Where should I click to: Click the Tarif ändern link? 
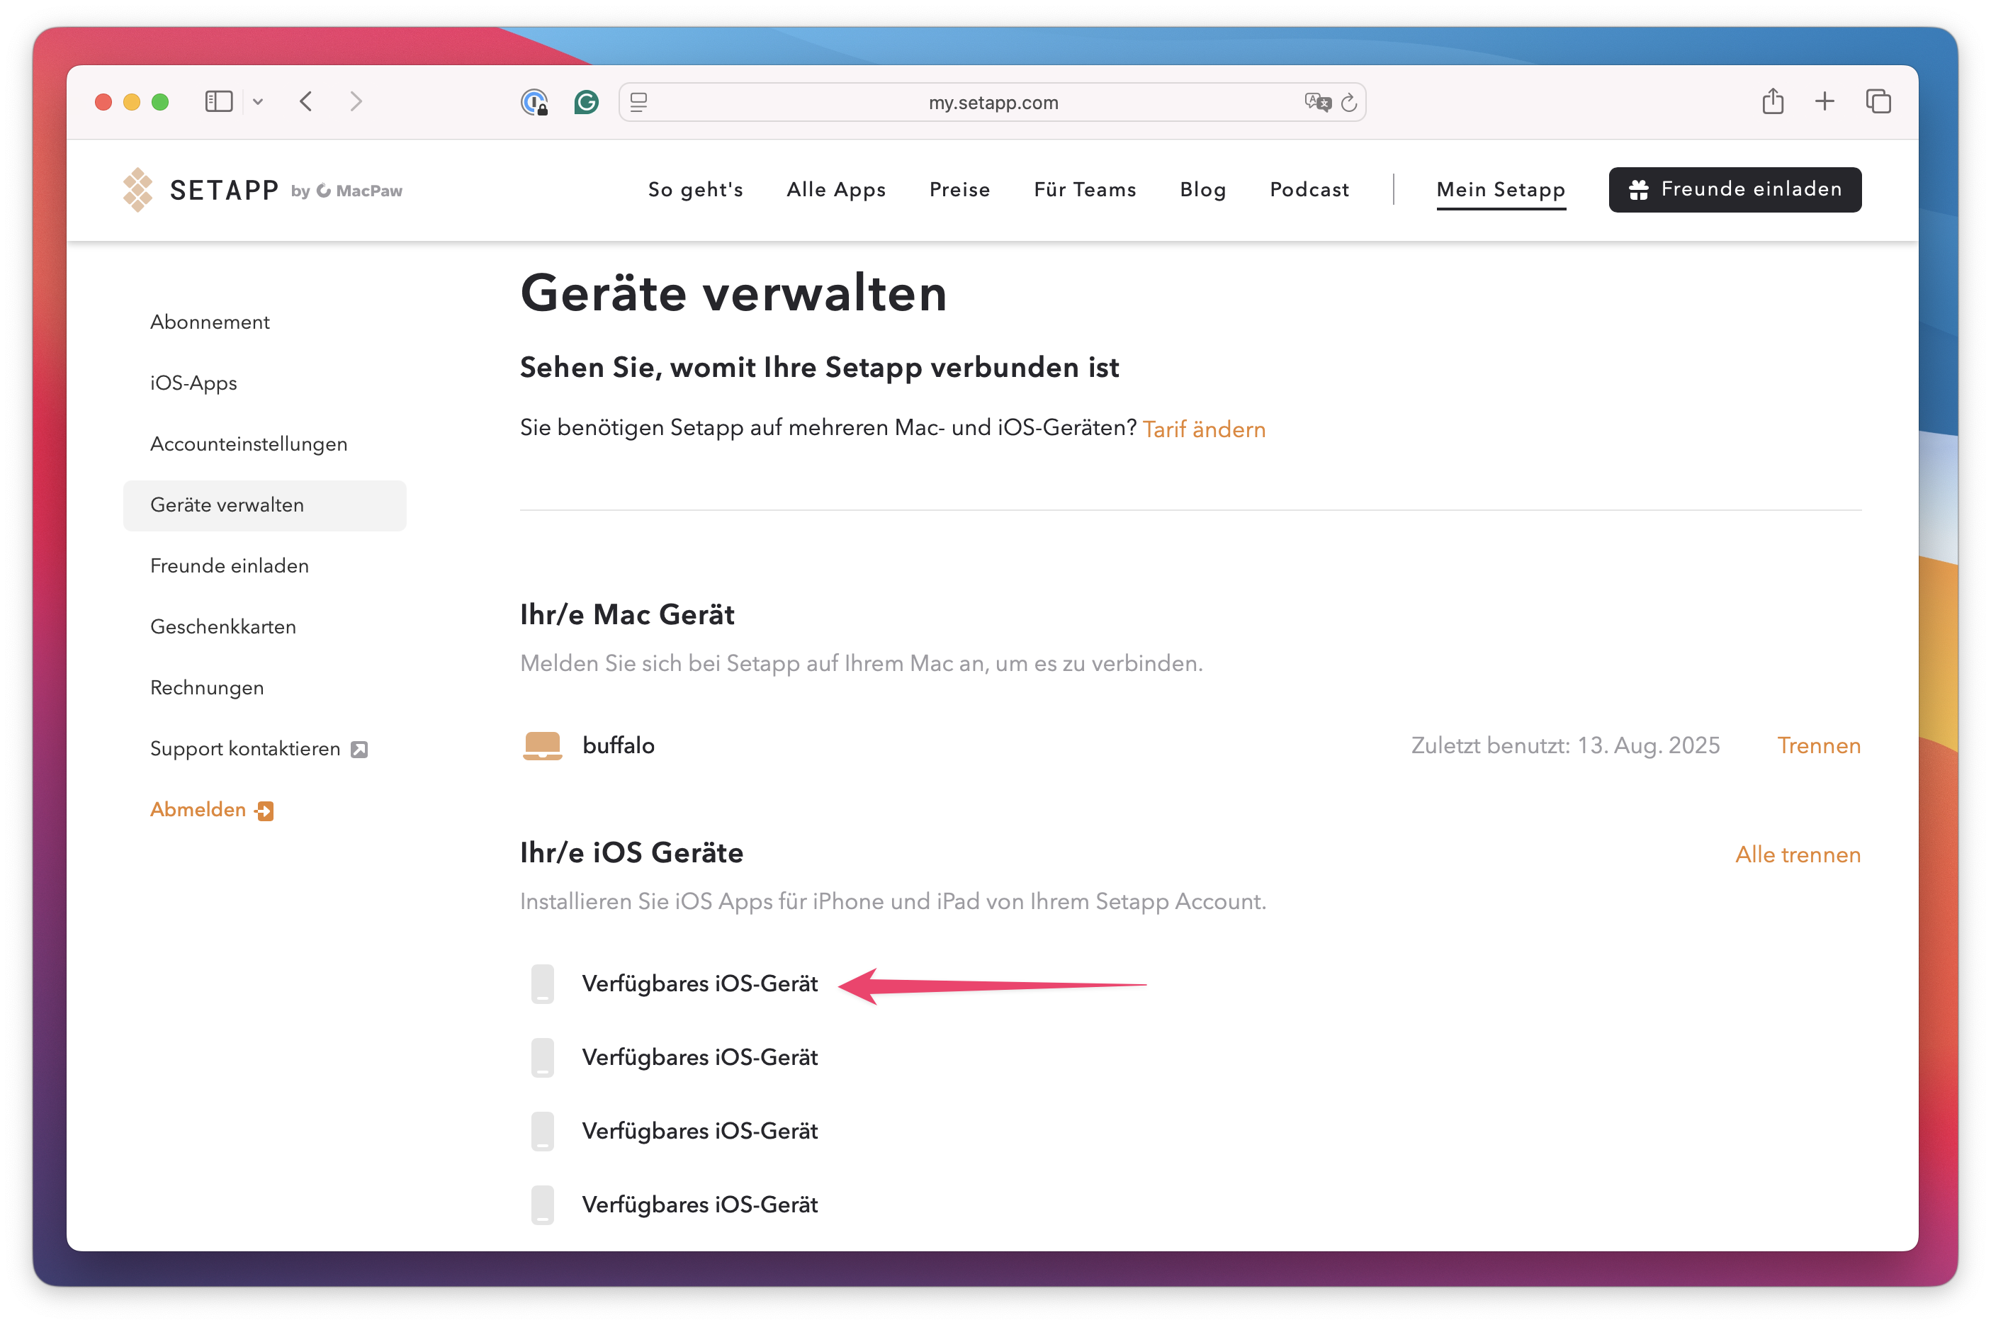[x=1203, y=429]
